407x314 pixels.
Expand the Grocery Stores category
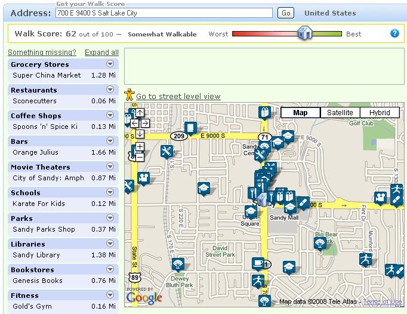click(110, 64)
